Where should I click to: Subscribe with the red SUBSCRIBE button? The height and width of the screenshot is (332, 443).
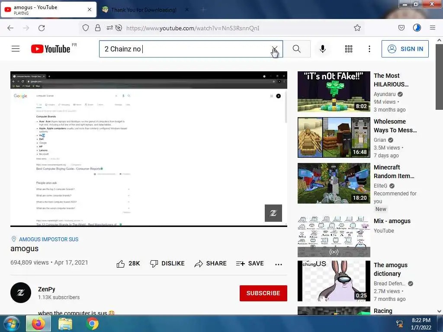point(263,293)
